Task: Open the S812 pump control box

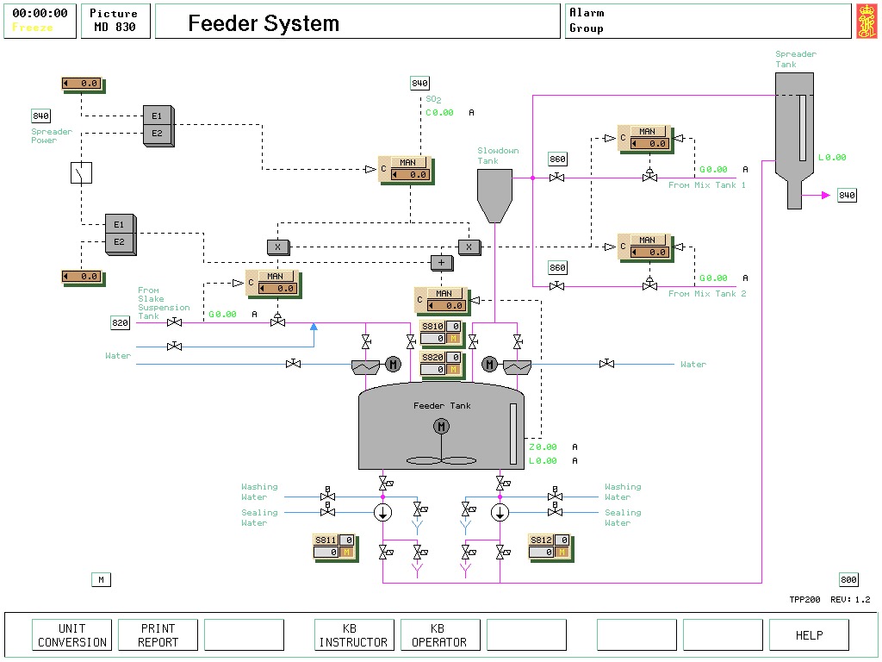Action: [550, 546]
